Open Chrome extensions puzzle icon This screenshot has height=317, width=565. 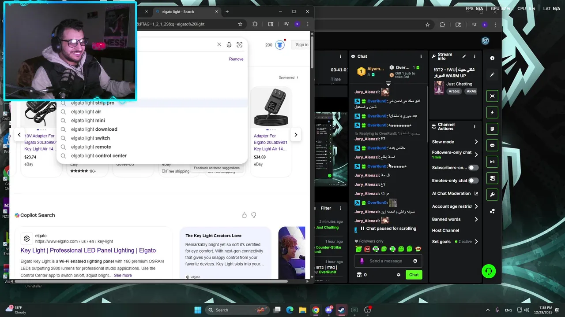(x=255, y=24)
